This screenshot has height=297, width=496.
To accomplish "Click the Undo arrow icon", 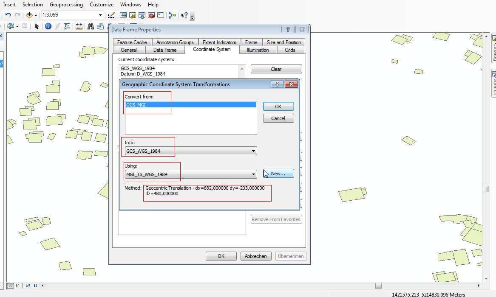I will pos(8,15).
